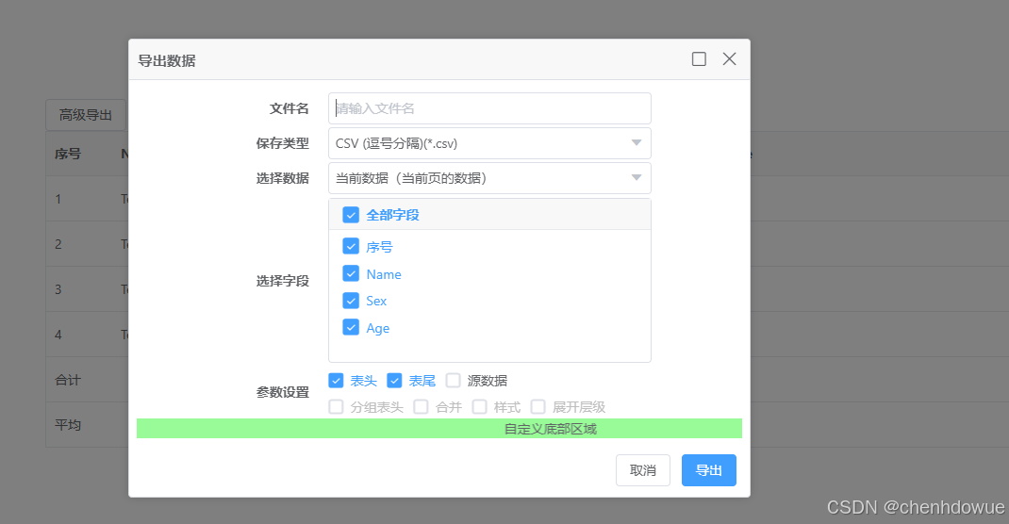Click the 参数设置 label
Screen dimensions: 1009x524
pos(283,392)
